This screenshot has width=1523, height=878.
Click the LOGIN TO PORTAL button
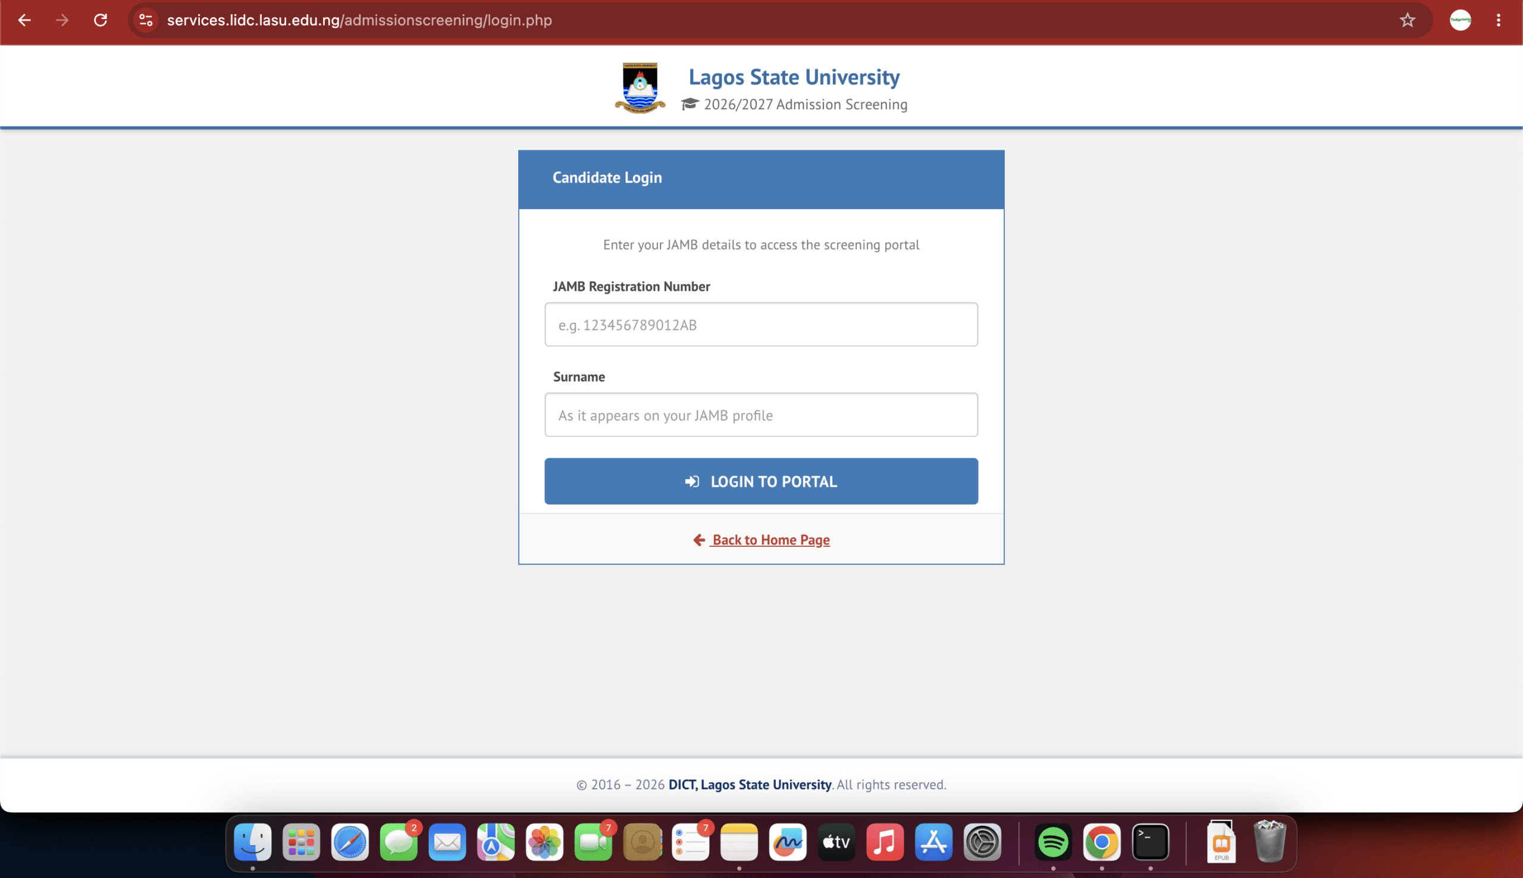[x=761, y=482]
